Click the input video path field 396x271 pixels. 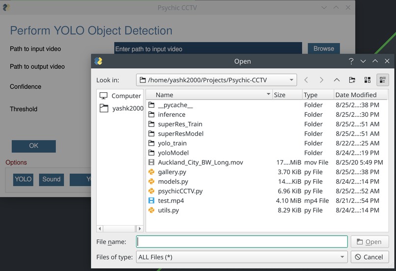(208, 49)
